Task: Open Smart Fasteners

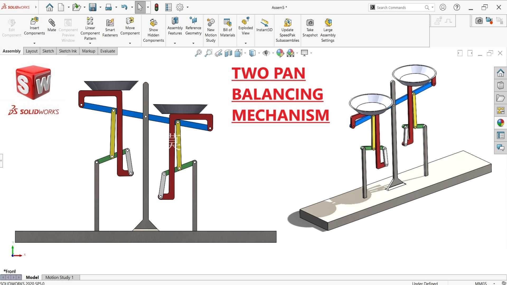Action: pyautogui.click(x=110, y=28)
